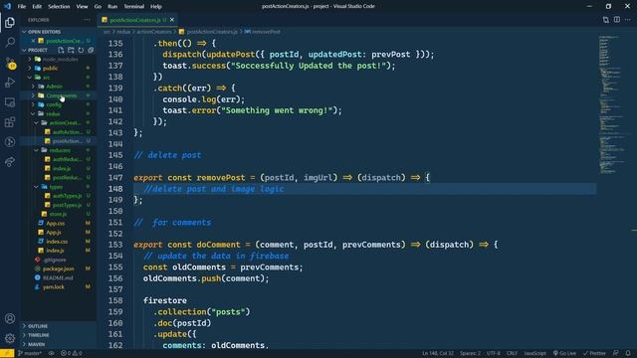Click the New Folder icon in PROJECT header

[x=71, y=50]
